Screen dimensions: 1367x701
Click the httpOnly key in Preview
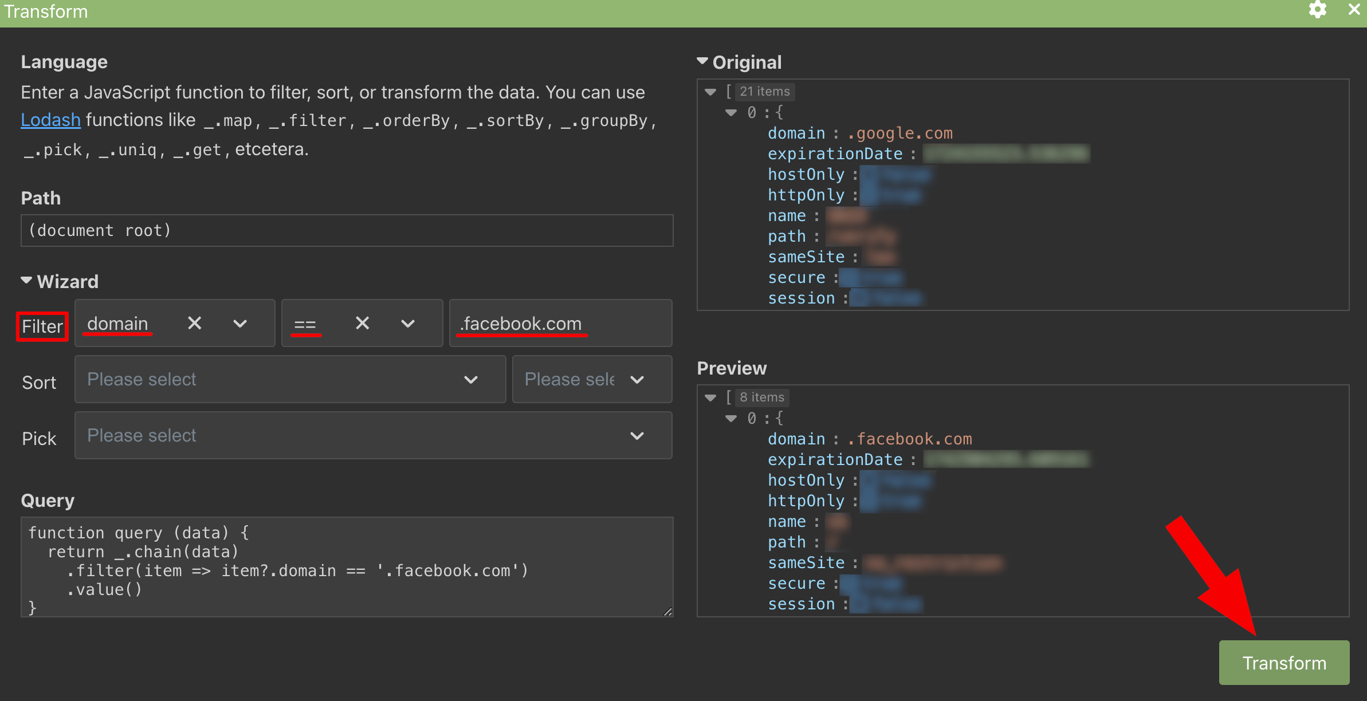pyautogui.click(x=806, y=501)
